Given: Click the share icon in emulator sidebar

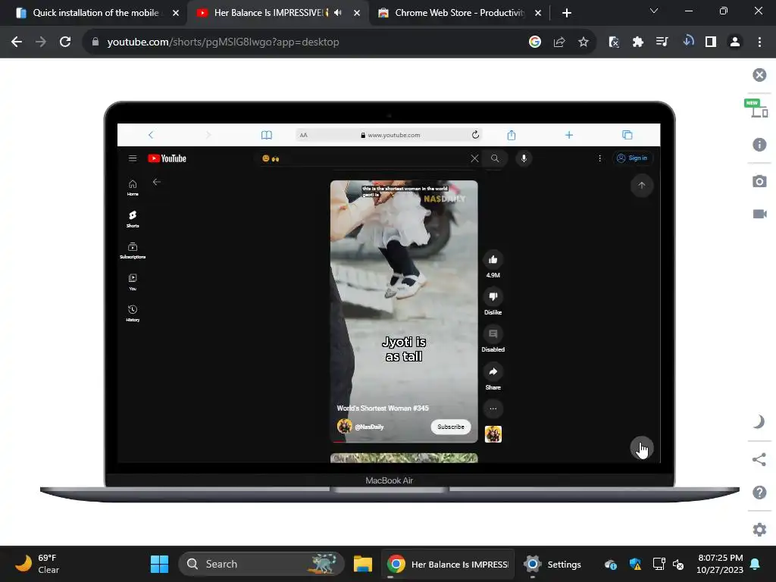Looking at the screenshot, I should pyautogui.click(x=759, y=459).
